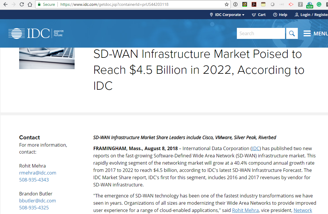Click the 'FRAMINGHAM, Mass., August 8, 2018' dateline
328x214 pixels.
tap(135, 149)
